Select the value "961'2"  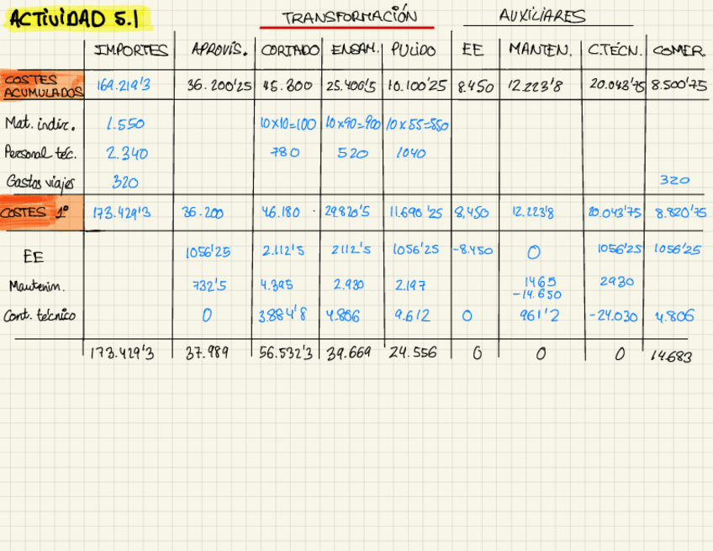coord(539,315)
